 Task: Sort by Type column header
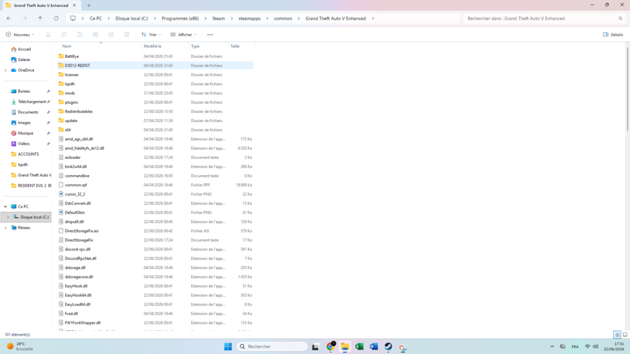point(208,46)
